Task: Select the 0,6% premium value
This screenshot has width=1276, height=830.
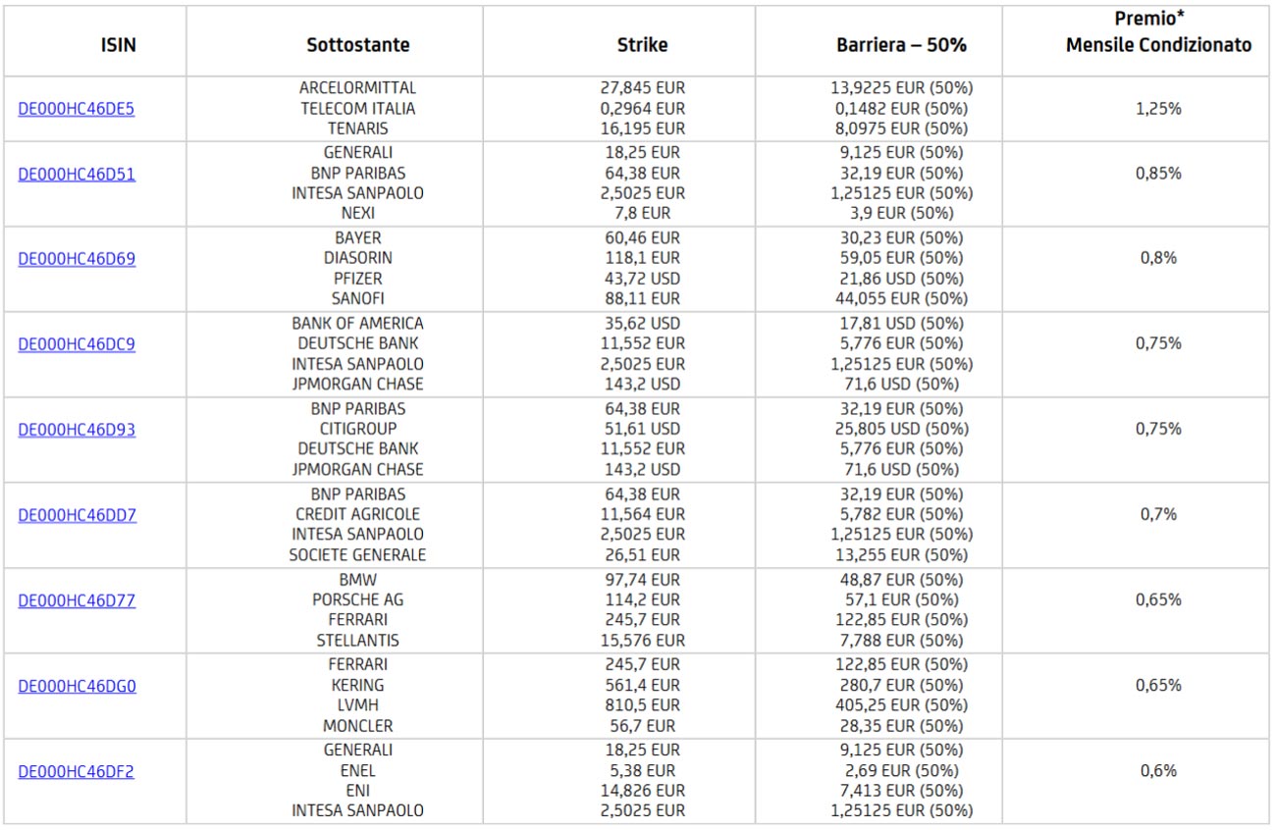Action: (x=1158, y=771)
